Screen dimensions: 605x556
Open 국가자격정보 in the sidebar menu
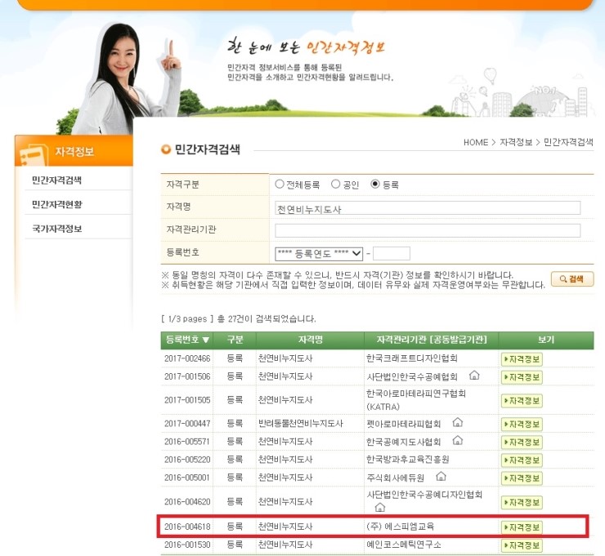[57, 229]
